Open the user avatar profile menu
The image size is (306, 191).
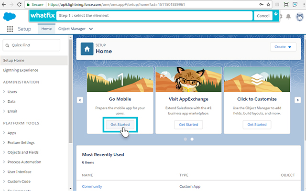300,17
